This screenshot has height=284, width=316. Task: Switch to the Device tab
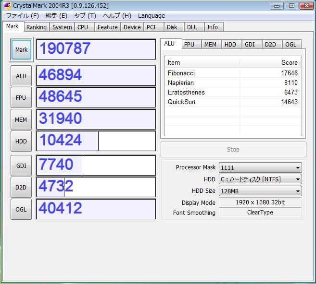click(132, 27)
